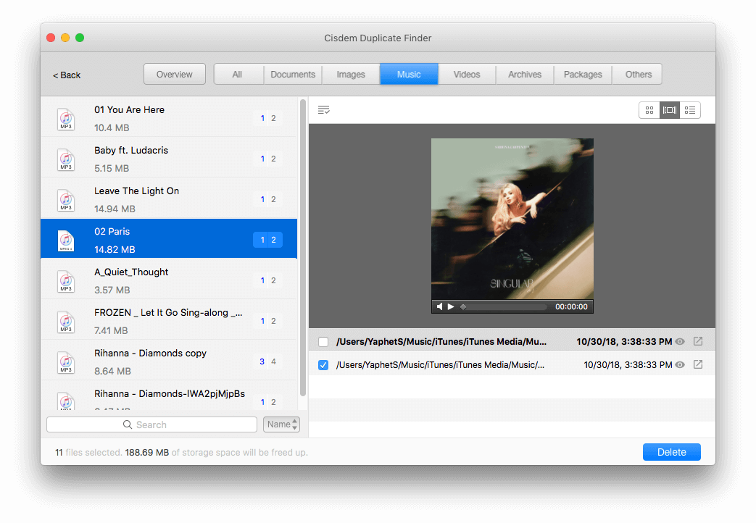The image size is (756, 523).
Task: Open the auto-select rules icon
Action: click(x=323, y=110)
